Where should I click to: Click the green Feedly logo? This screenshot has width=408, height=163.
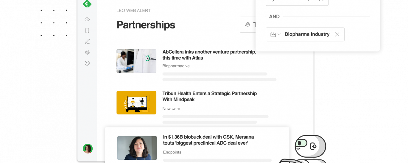87,3
